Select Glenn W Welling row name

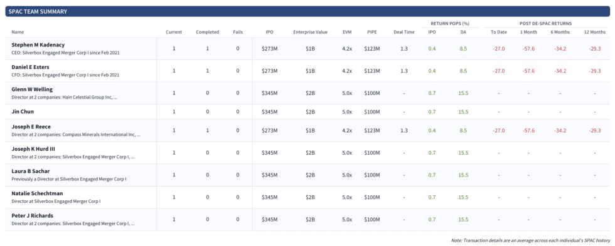click(32, 89)
